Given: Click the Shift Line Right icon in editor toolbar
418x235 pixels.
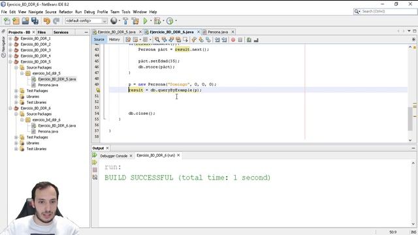Looking at the screenshot, I should click(x=224, y=40).
